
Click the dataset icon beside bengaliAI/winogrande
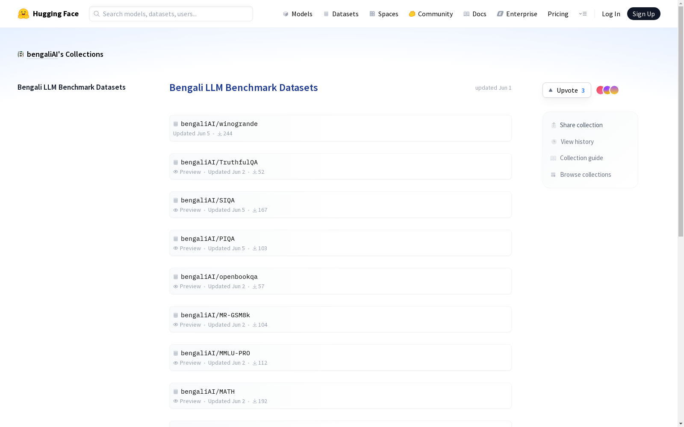coord(176,124)
